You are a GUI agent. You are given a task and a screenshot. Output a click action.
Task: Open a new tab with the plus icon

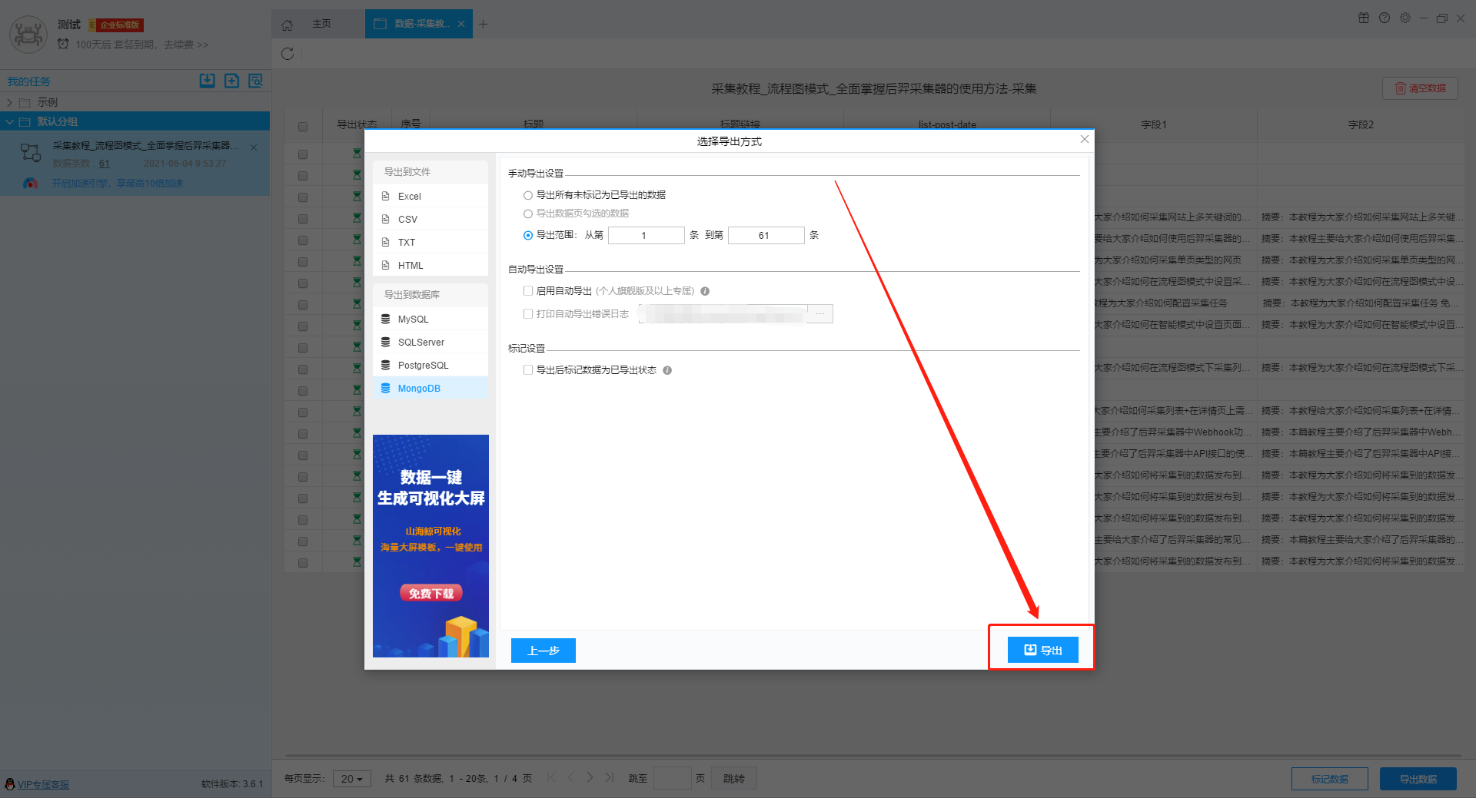483,24
